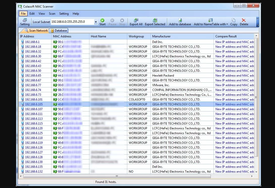Screen dimensions: 275x188
Task: Click Export Selected in toolbar
Action: [x=155, y=22]
